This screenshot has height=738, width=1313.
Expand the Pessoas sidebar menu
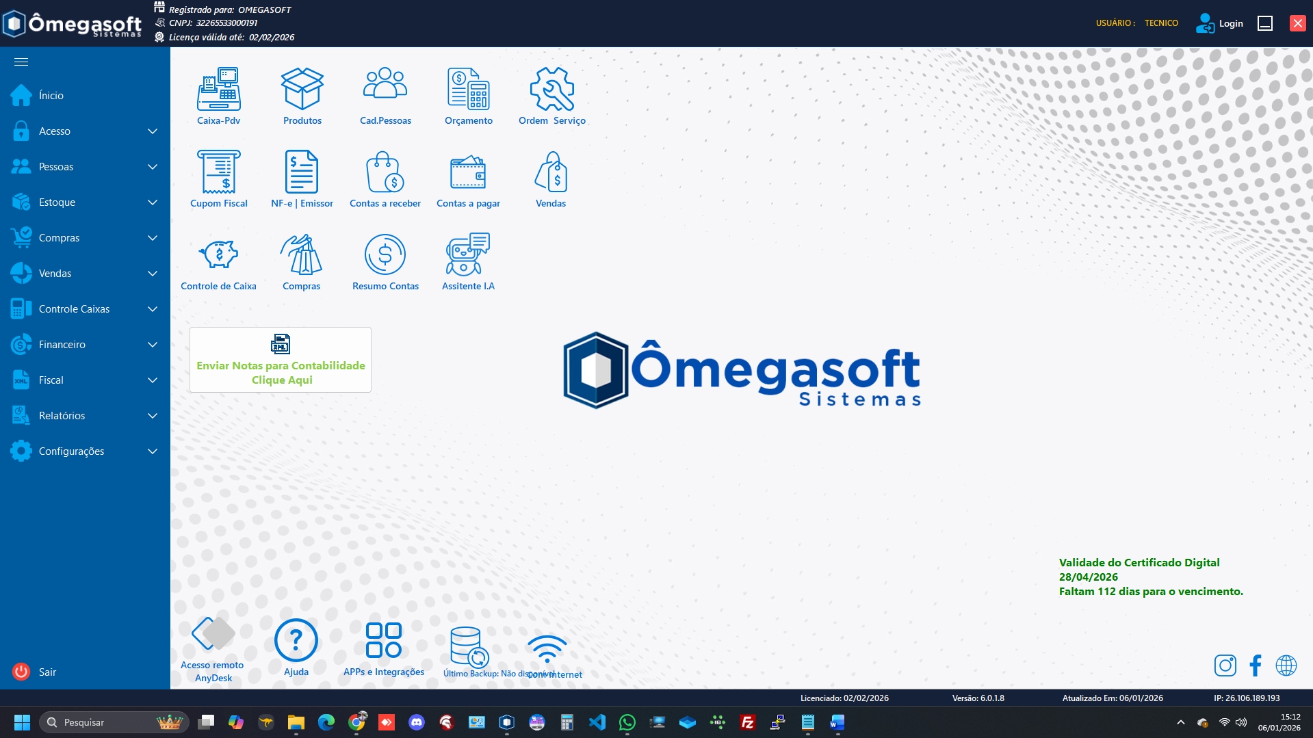point(85,167)
